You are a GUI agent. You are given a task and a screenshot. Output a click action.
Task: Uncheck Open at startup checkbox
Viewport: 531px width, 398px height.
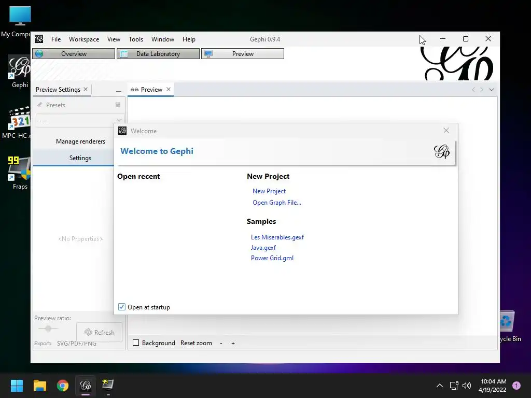click(121, 307)
